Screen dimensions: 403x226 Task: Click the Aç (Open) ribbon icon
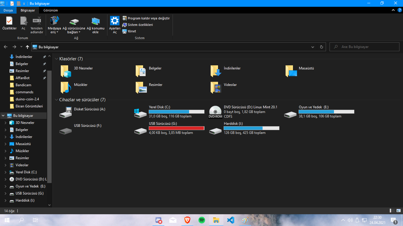23,23
